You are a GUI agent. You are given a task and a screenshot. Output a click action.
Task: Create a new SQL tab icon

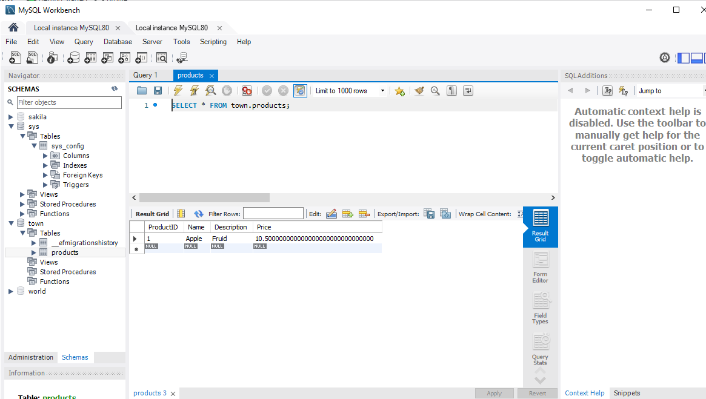(15, 58)
